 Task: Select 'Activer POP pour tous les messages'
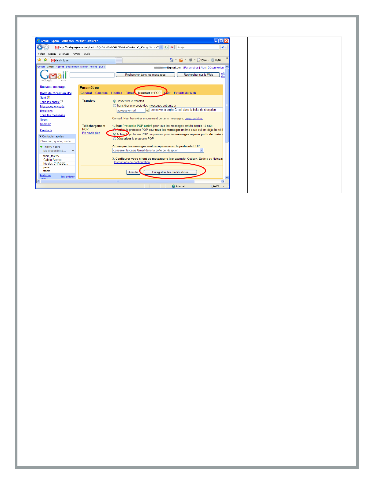click(x=114, y=130)
